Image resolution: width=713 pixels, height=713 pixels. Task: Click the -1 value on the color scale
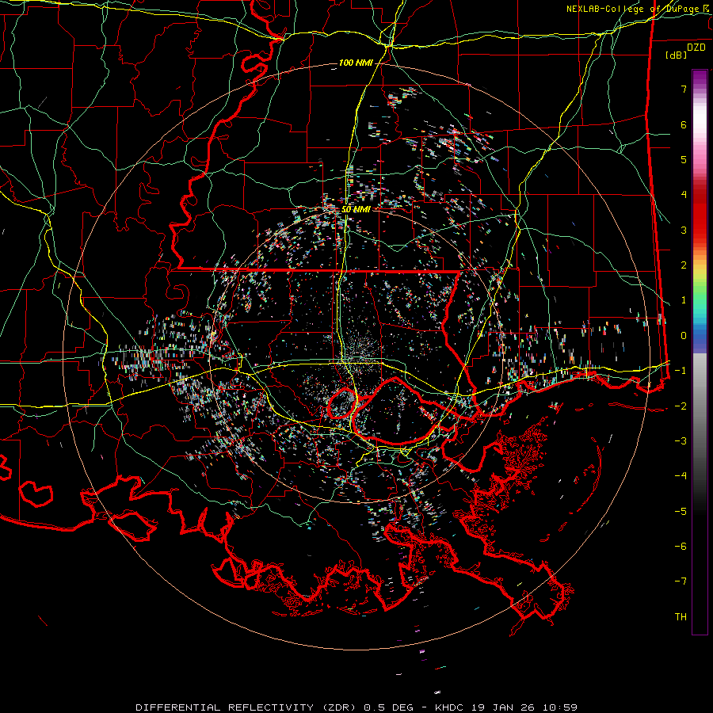(x=681, y=371)
